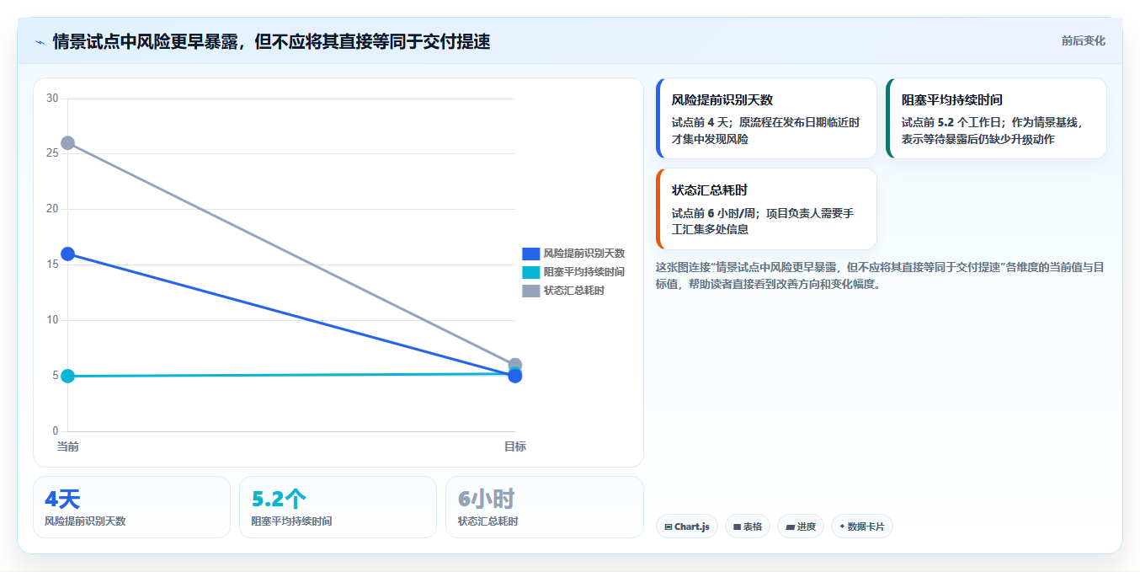The height and width of the screenshot is (572, 1140).
Task: Click the Chart.js tag chip
Action: 687,527
